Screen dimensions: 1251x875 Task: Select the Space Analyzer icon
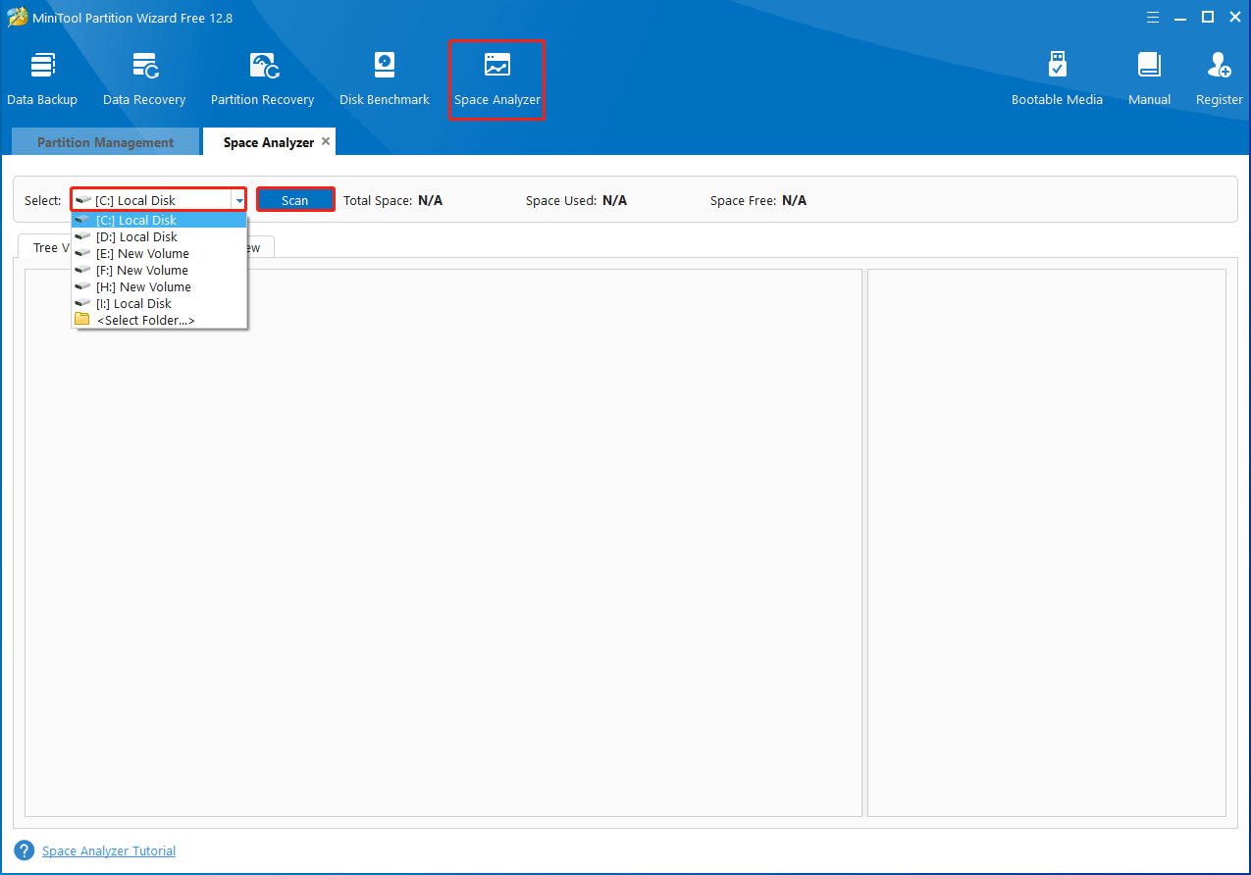496,74
